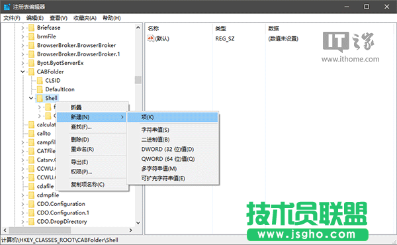Click the Briefcase folder icon
397x245 pixels.
point(31,28)
